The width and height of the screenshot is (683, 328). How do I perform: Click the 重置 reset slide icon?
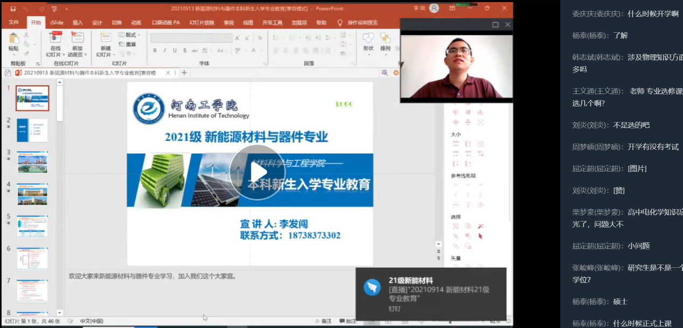pyautogui.click(x=127, y=44)
